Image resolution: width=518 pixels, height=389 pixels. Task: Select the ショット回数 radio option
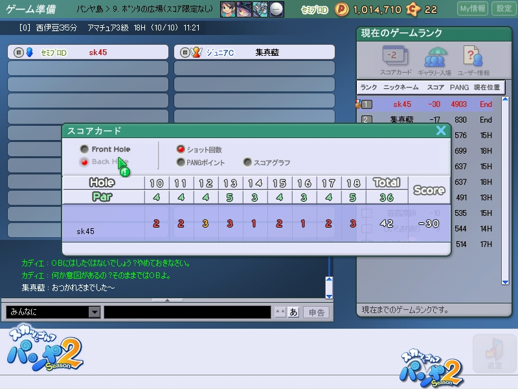coord(181,149)
